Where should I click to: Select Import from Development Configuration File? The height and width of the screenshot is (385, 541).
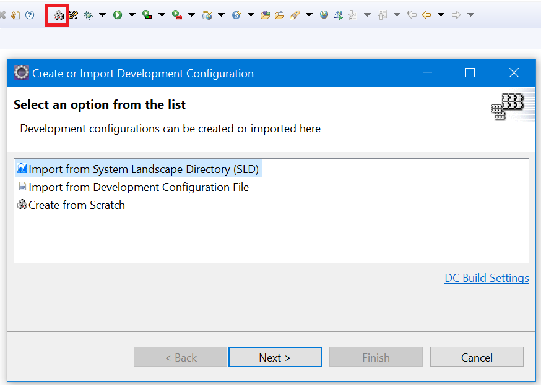[x=134, y=187]
